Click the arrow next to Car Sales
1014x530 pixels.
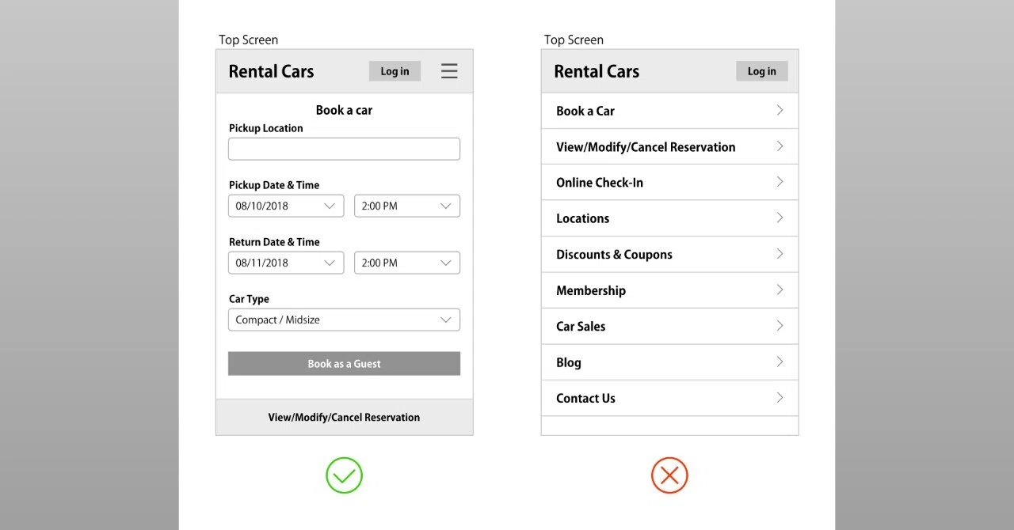[x=780, y=326]
